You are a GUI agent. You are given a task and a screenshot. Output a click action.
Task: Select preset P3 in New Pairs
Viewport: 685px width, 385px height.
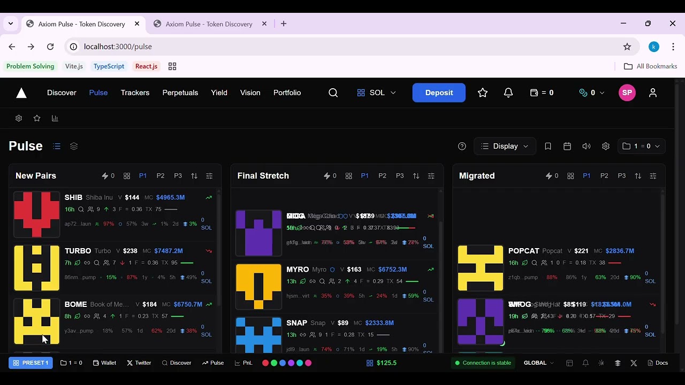[x=178, y=176]
